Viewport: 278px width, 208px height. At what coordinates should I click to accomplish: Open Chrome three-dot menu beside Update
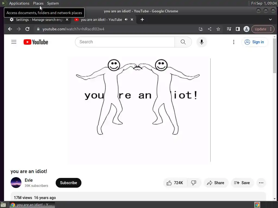pyautogui.click(x=271, y=29)
